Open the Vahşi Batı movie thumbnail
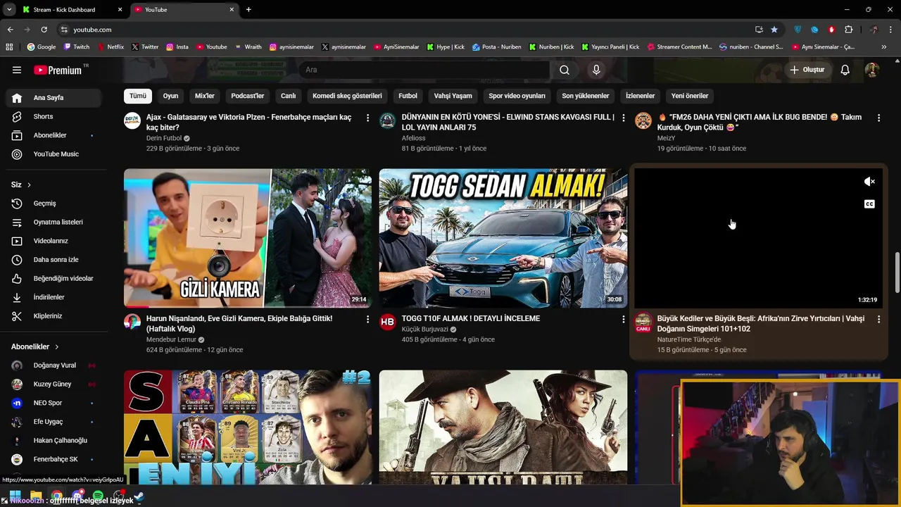Image resolution: width=901 pixels, height=507 pixels. [503, 427]
